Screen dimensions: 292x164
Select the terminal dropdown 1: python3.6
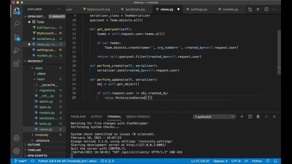[x=214, y=117]
